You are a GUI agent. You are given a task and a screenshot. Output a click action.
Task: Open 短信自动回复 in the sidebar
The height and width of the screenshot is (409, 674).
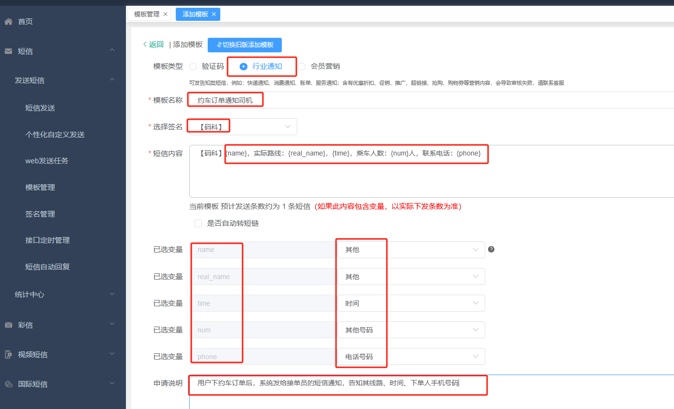coord(47,267)
